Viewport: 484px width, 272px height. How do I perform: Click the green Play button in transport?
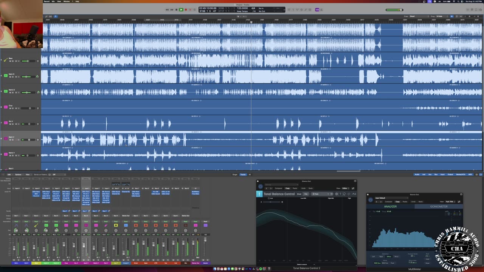[181, 10]
